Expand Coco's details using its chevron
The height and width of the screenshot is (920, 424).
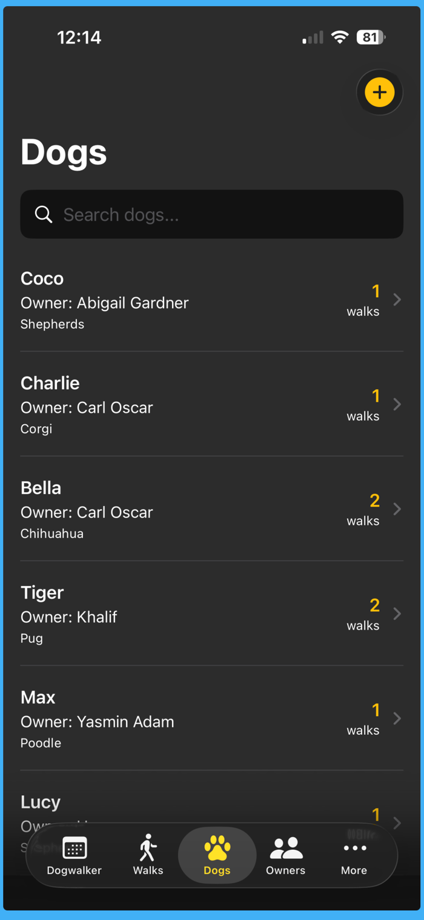point(397,300)
